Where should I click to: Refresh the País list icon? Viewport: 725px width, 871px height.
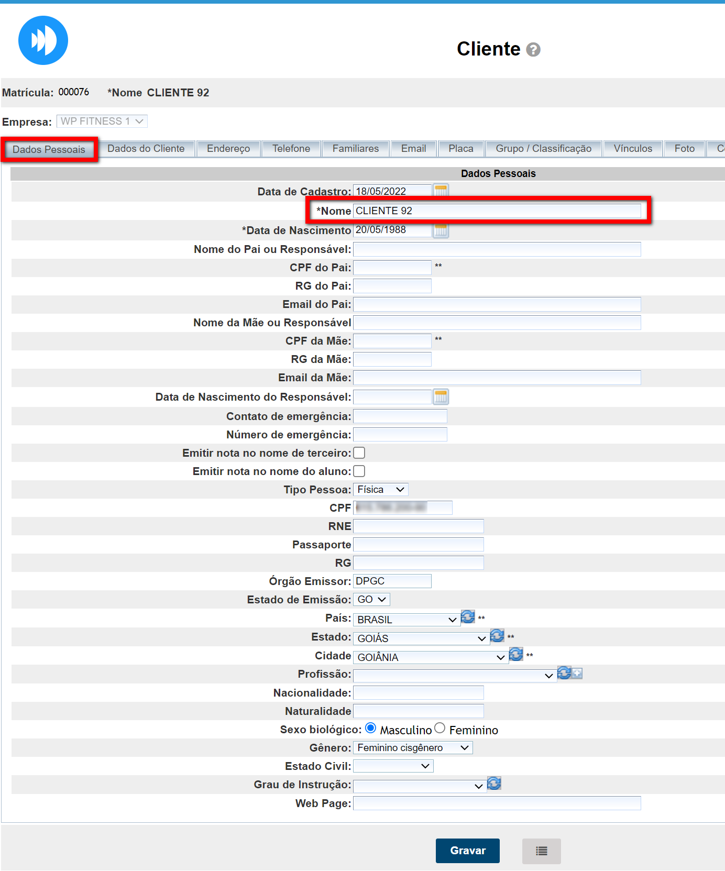468,617
